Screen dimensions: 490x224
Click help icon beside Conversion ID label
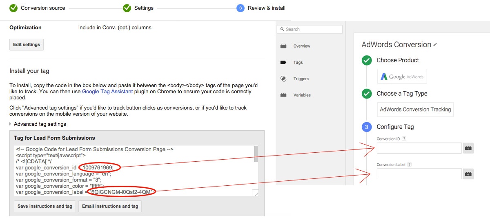coord(404,139)
